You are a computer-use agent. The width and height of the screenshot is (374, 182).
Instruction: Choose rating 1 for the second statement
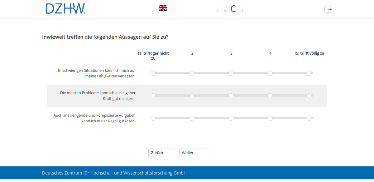point(153,96)
